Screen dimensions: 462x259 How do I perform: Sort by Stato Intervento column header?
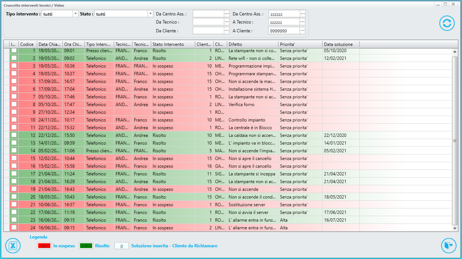tap(173, 44)
